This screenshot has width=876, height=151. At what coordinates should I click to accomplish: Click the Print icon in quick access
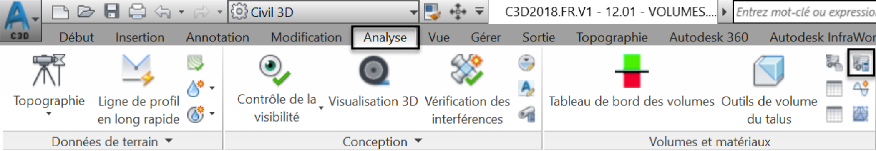point(137,12)
